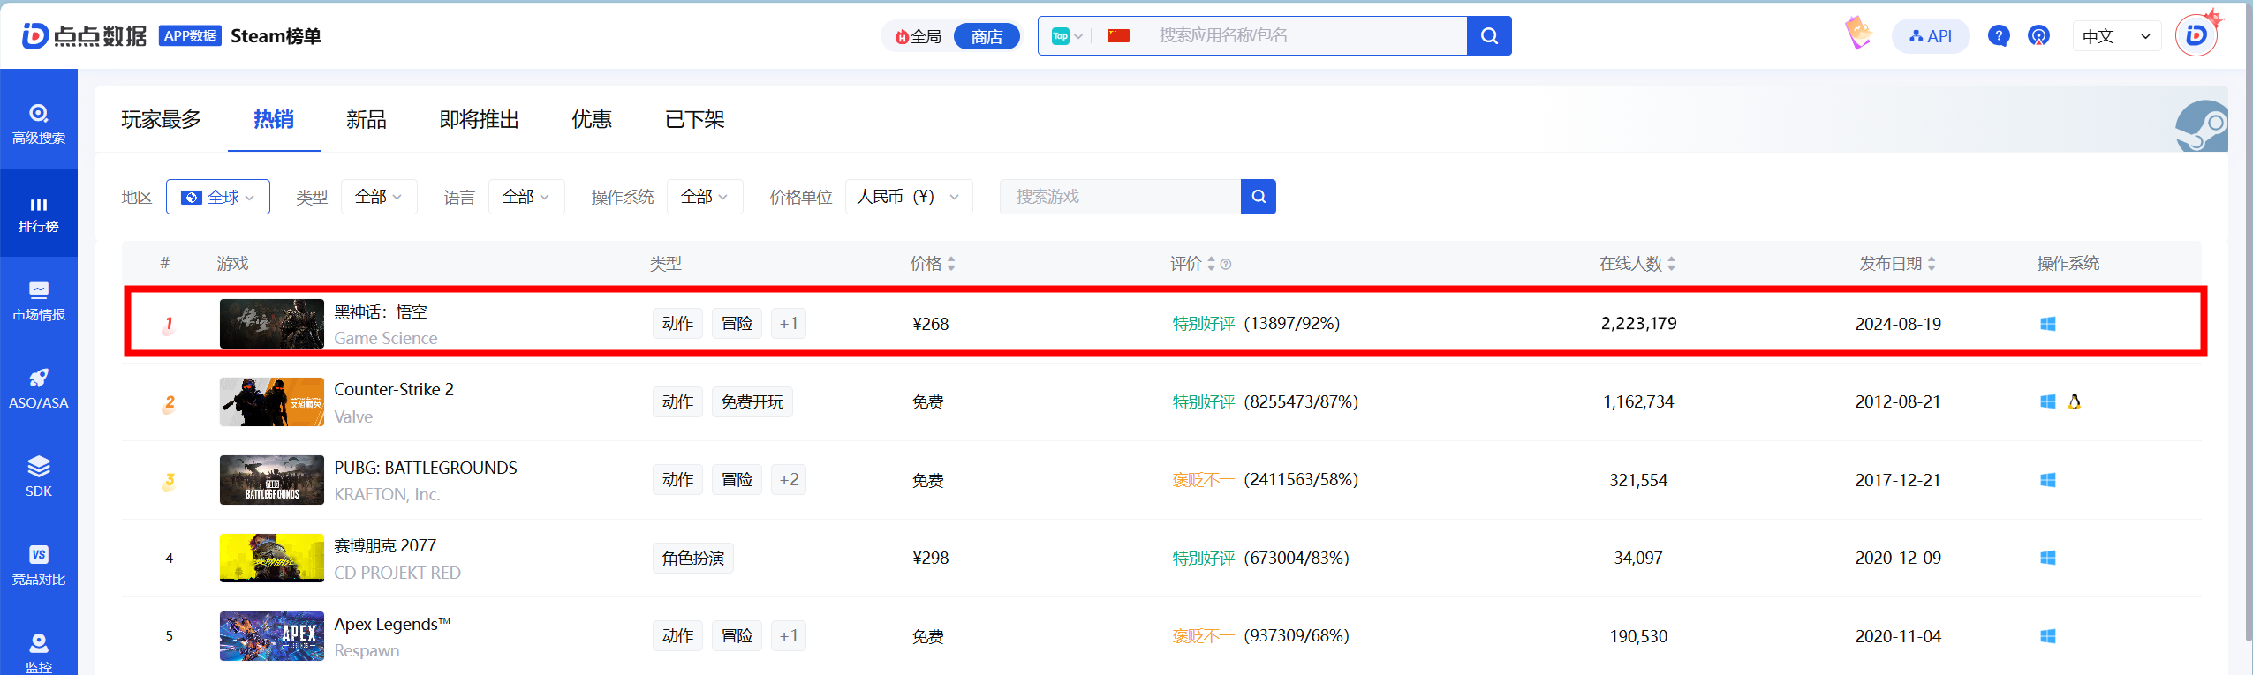Click the API button
Screen dimensions: 2253x675
pos(1930,36)
